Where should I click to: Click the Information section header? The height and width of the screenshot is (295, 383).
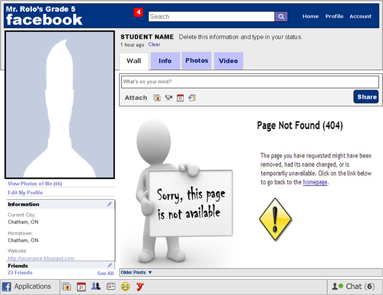pyautogui.click(x=61, y=204)
